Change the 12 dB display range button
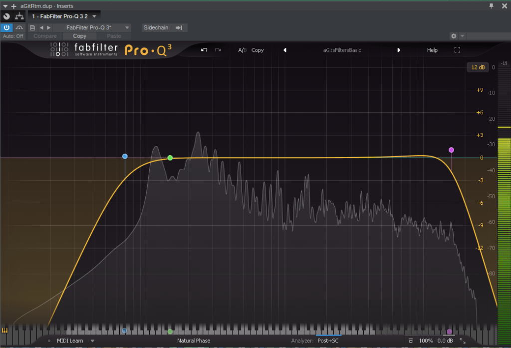This screenshot has width=511, height=348. pyautogui.click(x=477, y=67)
